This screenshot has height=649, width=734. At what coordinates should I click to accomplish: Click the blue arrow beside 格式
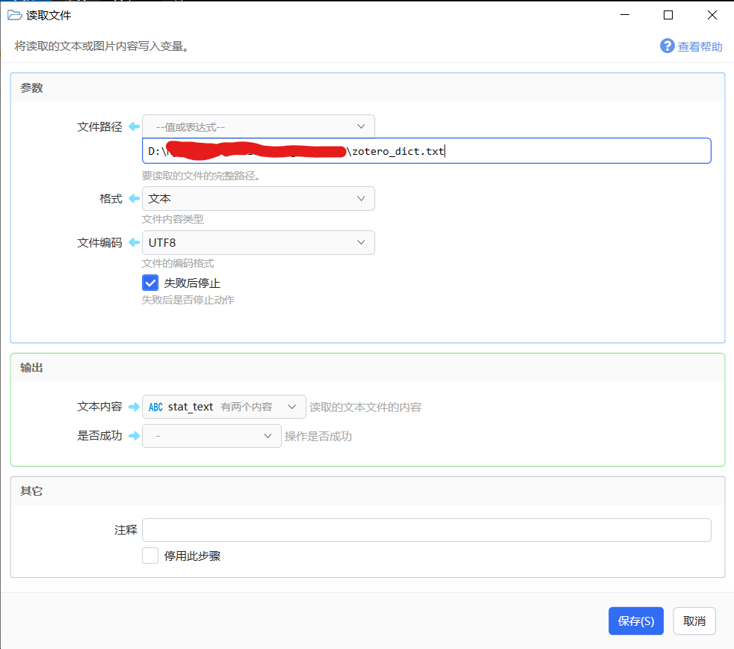click(x=134, y=198)
